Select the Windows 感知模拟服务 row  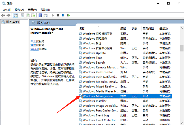pos(125,34)
